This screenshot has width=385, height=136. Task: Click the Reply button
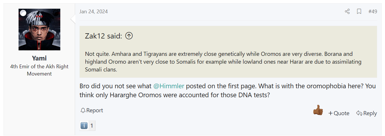[x=366, y=113]
